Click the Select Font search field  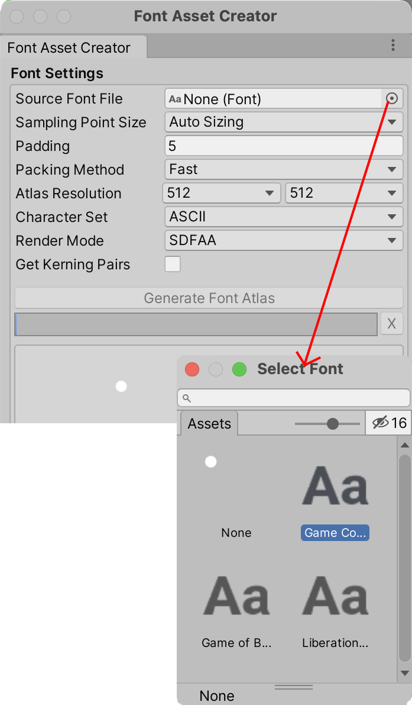[x=299, y=398]
